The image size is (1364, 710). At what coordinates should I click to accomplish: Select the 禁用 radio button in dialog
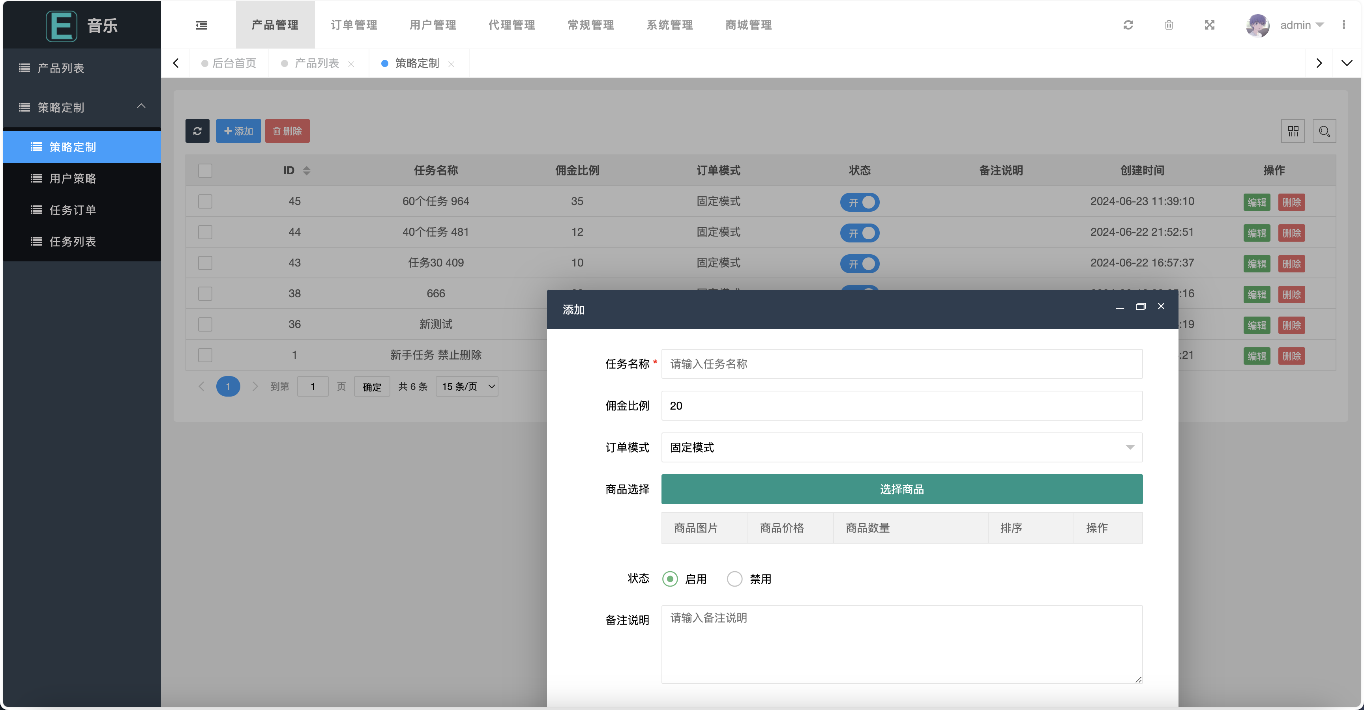click(734, 579)
